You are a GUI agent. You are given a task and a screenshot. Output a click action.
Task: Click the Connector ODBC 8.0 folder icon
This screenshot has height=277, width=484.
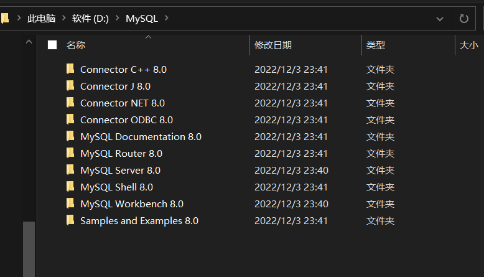(x=70, y=119)
